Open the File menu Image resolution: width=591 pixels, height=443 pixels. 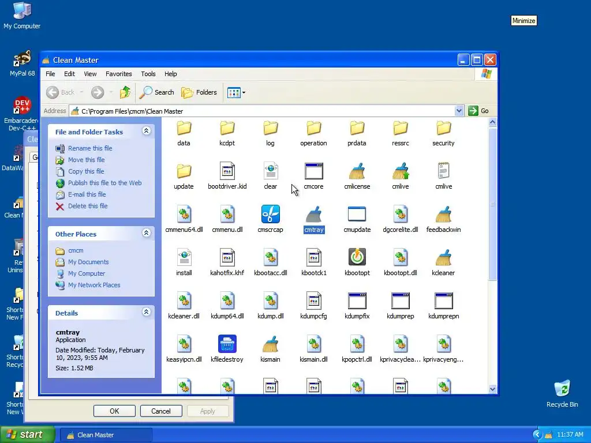(x=50, y=74)
